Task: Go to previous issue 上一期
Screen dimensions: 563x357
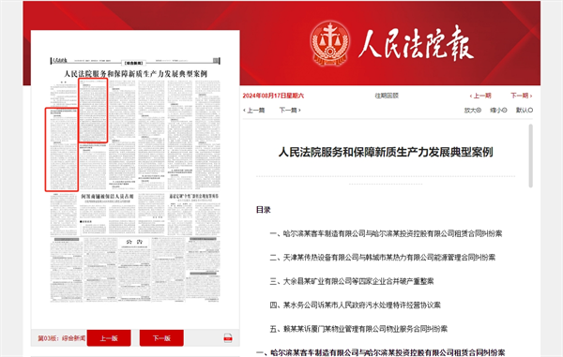Action: click(480, 96)
